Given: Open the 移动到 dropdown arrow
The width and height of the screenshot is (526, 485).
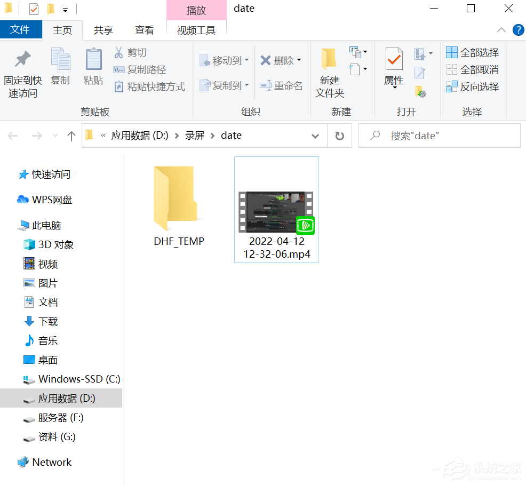Looking at the screenshot, I should click(x=247, y=60).
